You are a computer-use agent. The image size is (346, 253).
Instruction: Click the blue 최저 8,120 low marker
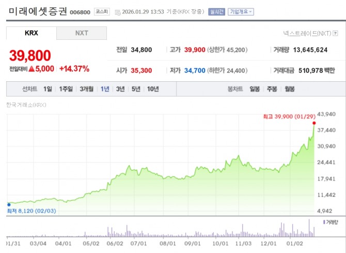click(x=8, y=204)
